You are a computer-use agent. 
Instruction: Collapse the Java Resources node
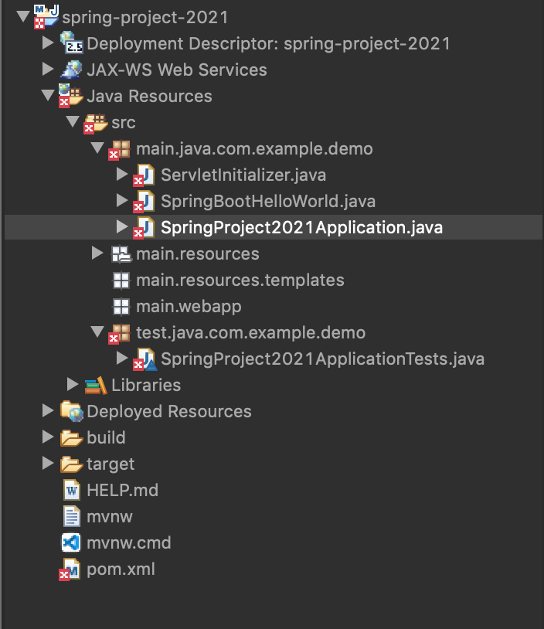(x=48, y=96)
